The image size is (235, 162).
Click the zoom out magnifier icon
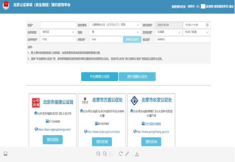coord(104,154)
